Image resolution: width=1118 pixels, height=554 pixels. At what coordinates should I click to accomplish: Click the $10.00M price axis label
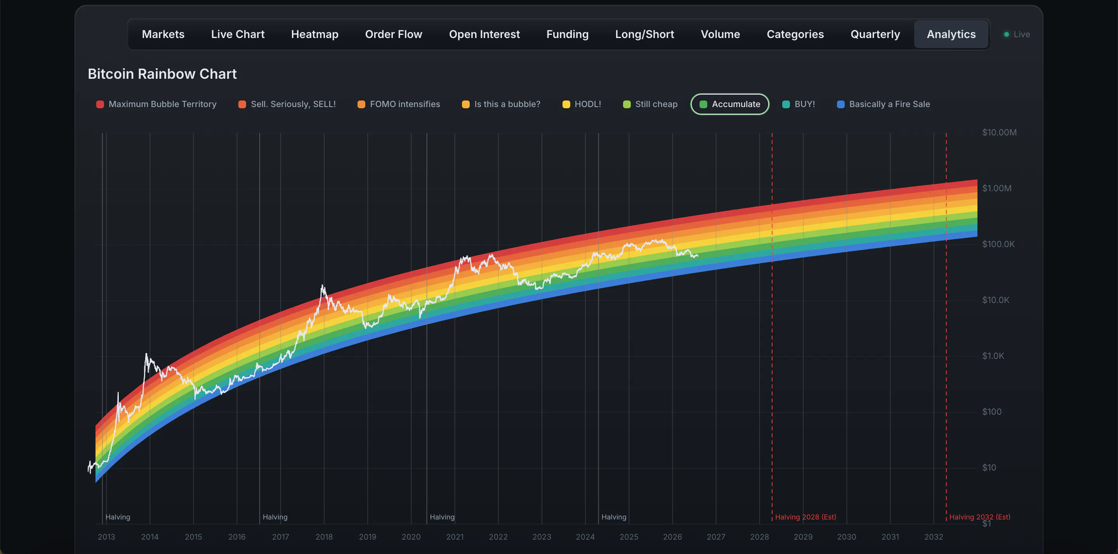999,132
